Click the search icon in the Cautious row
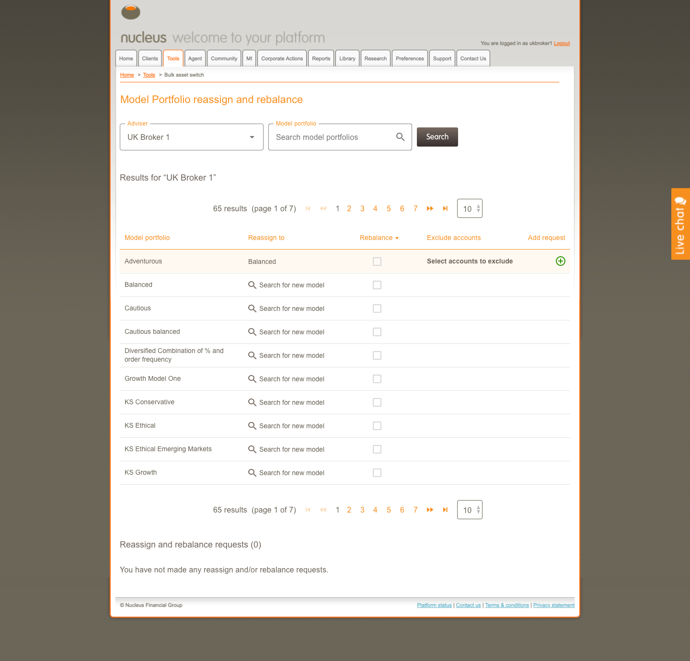This screenshot has width=690, height=661. [x=252, y=308]
